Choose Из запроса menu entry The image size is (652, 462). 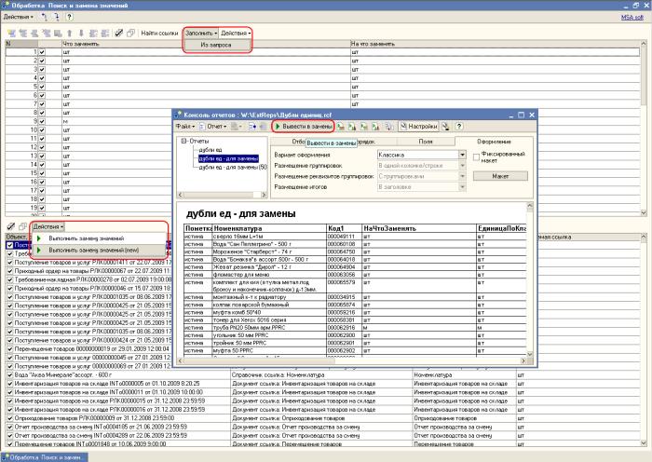[216, 45]
